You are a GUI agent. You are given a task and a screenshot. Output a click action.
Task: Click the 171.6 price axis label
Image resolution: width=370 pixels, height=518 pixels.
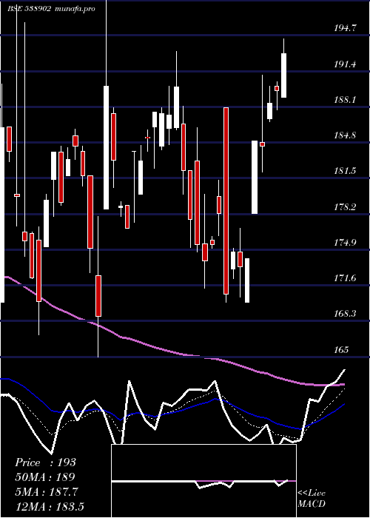click(x=346, y=278)
